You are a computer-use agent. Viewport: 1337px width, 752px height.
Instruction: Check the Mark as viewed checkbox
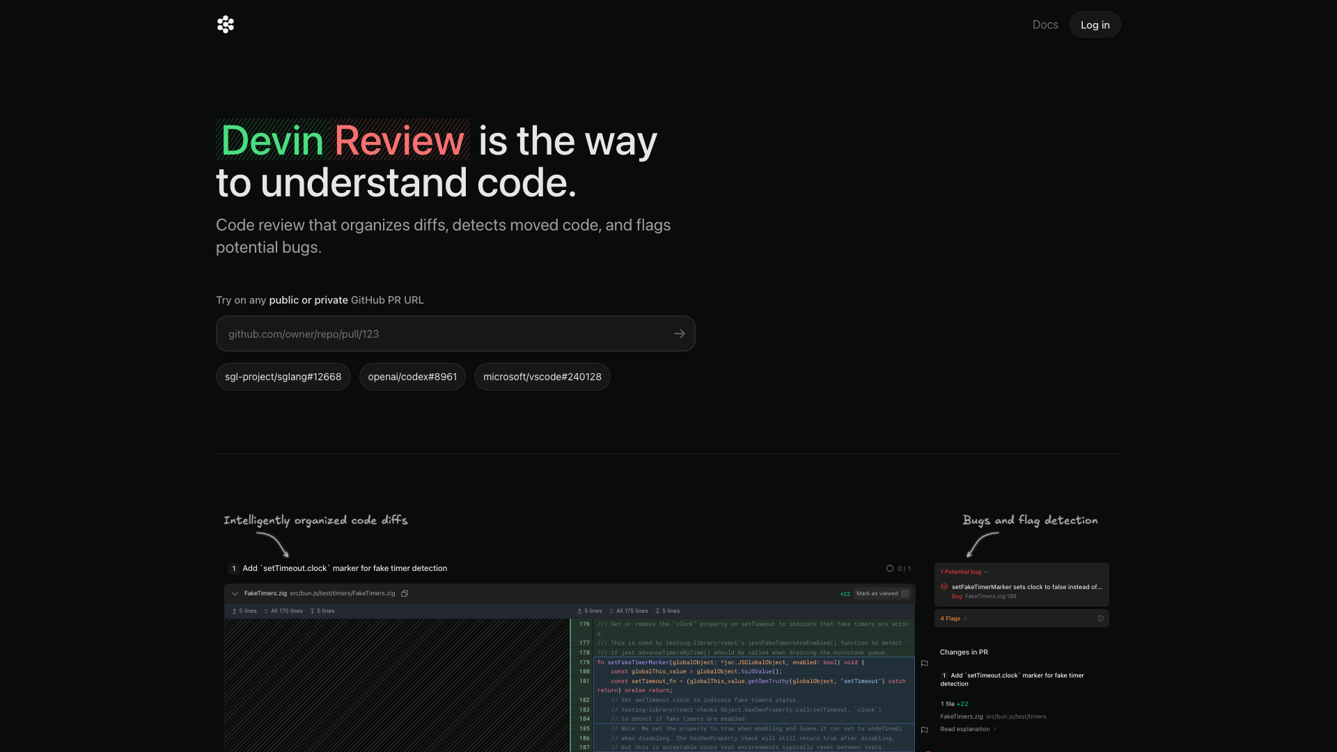tap(905, 594)
